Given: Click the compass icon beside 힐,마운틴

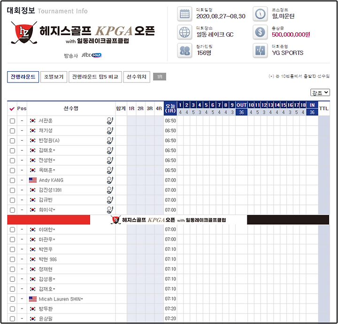Looking at the screenshot, I should click(x=260, y=14).
